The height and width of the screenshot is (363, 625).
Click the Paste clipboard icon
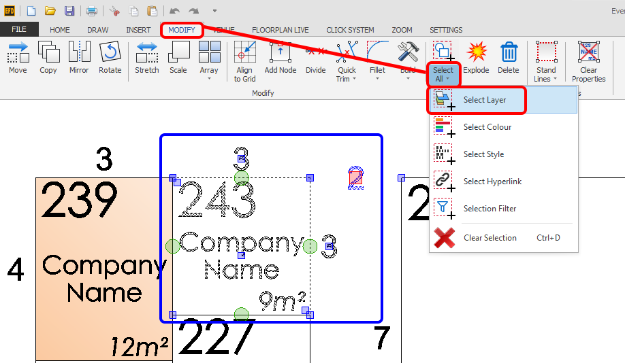153,11
